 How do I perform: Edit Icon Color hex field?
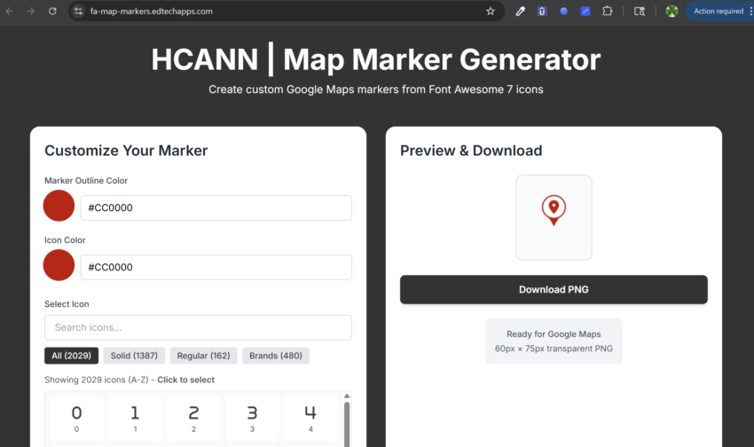click(x=216, y=267)
